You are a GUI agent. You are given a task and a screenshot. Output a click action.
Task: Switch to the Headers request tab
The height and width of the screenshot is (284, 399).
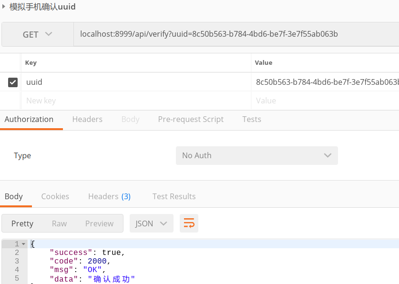87,119
